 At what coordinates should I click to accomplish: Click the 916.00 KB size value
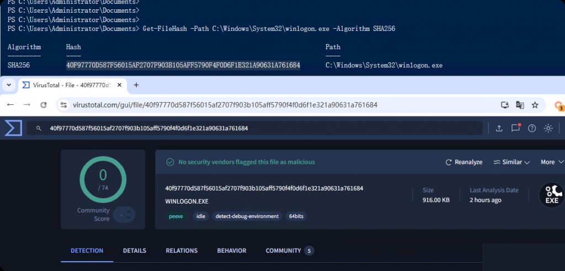436,200
